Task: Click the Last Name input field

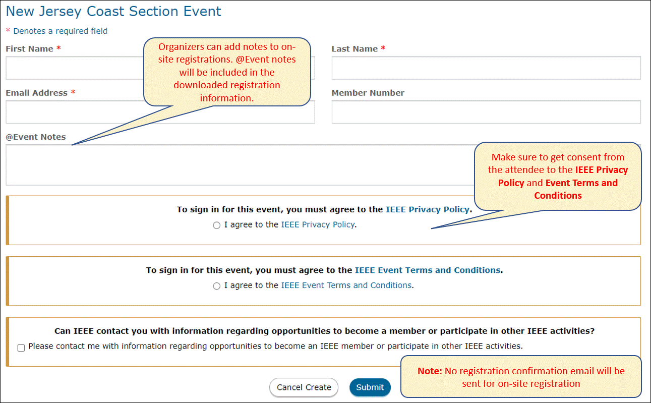Action: [x=486, y=68]
